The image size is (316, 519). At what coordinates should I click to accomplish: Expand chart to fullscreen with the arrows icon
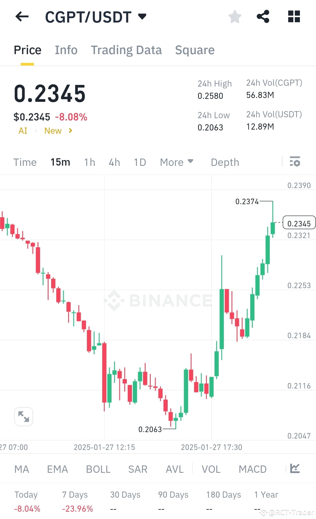click(23, 416)
